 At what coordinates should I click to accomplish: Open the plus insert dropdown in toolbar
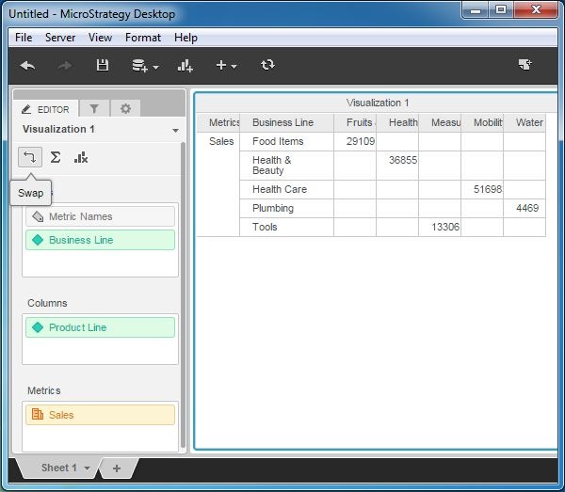[226, 65]
